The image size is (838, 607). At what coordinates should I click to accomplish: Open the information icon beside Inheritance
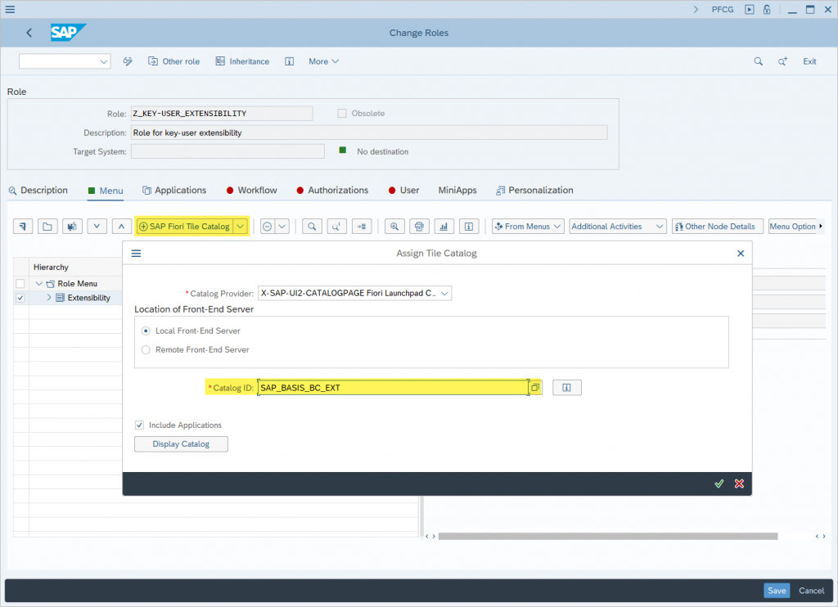(x=289, y=61)
